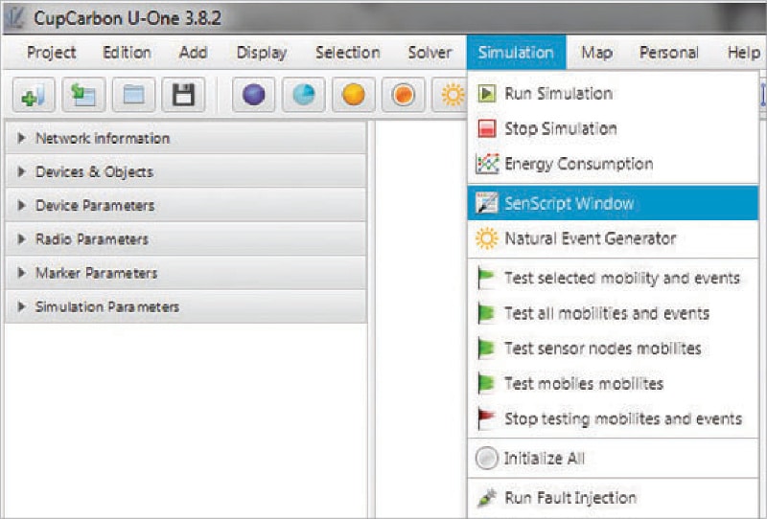Open the Selection menu
This screenshot has height=519, width=767.
[347, 53]
